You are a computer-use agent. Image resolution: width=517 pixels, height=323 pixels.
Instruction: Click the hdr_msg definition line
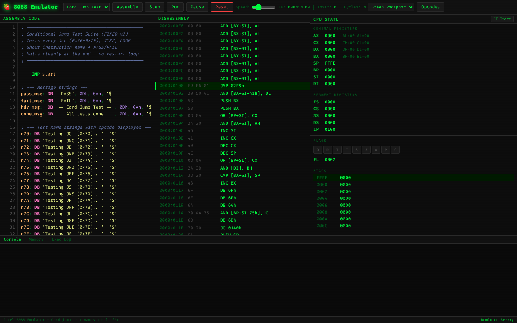point(88,107)
